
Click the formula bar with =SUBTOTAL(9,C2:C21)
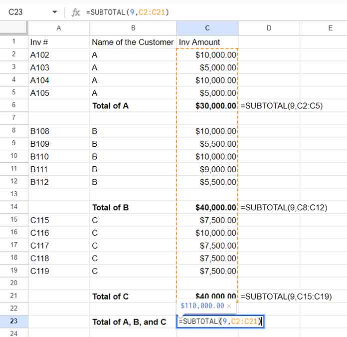[128, 12]
